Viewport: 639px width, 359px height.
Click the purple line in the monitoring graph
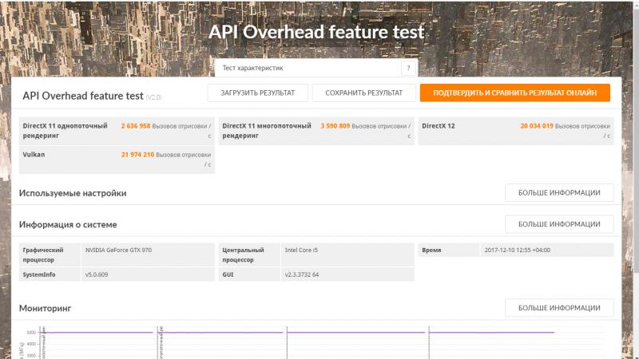click(359, 333)
